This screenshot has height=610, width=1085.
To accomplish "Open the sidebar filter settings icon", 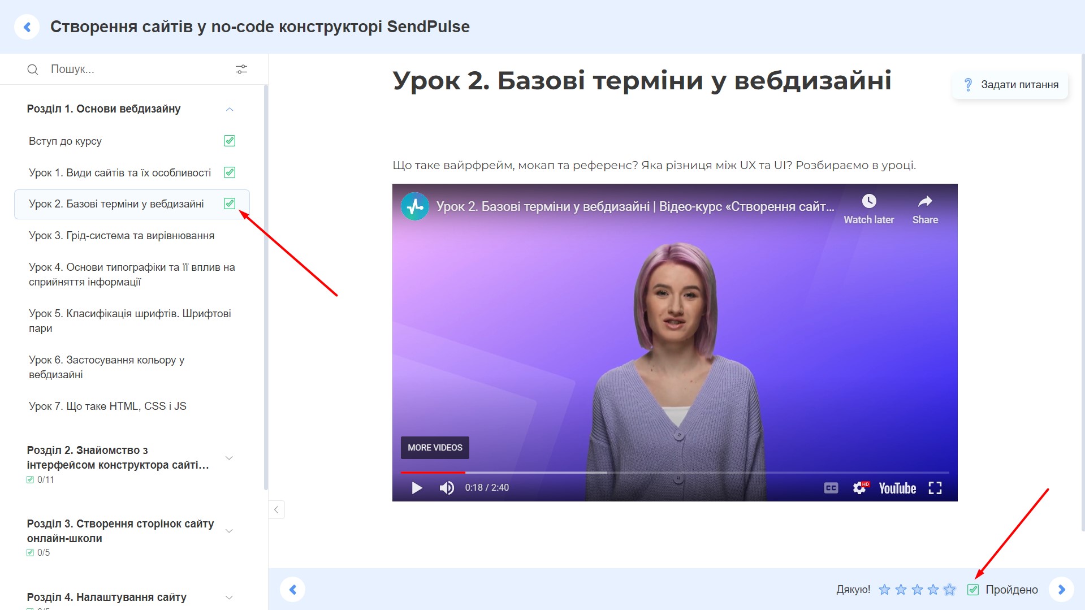I will coord(241,69).
